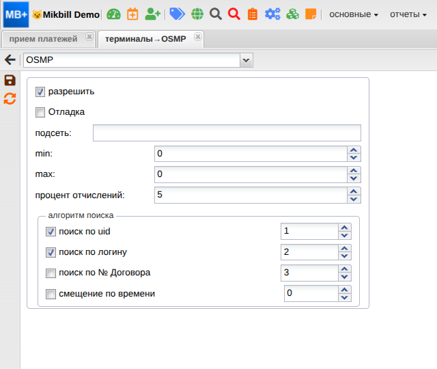Enable смещение по времени checkbox

(x=51, y=294)
